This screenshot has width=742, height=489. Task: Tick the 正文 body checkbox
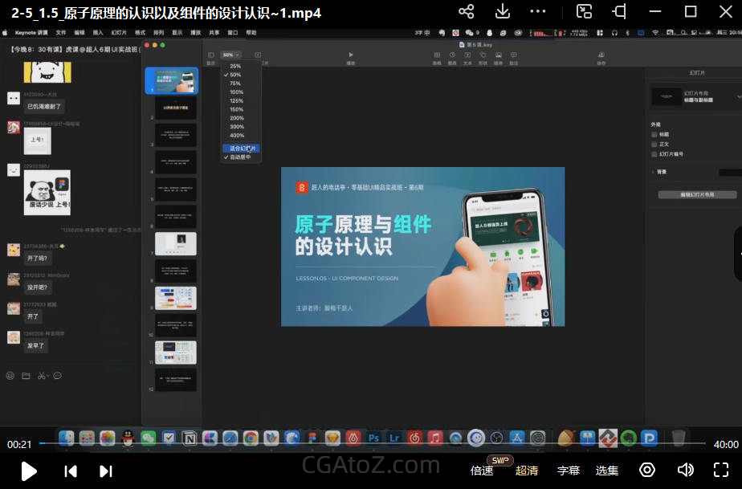coord(654,144)
